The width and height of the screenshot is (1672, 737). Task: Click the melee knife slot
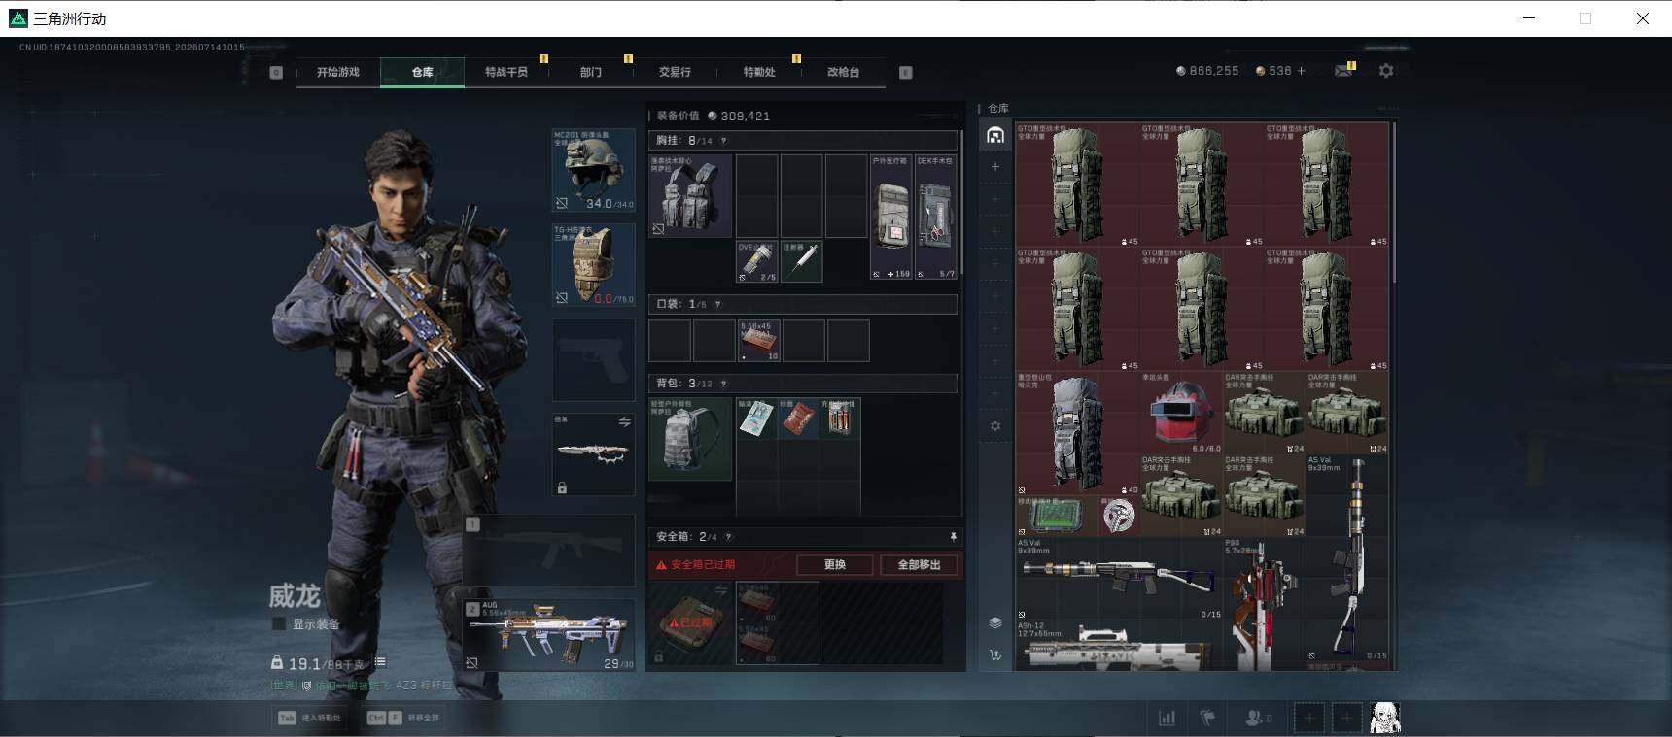point(594,454)
